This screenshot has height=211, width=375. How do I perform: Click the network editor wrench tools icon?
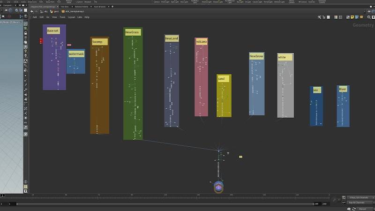coord(319,17)
